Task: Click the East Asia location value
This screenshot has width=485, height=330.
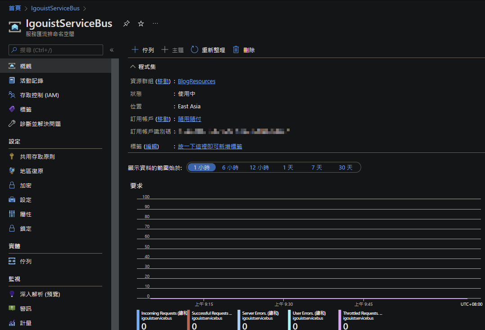Action: 189,107
